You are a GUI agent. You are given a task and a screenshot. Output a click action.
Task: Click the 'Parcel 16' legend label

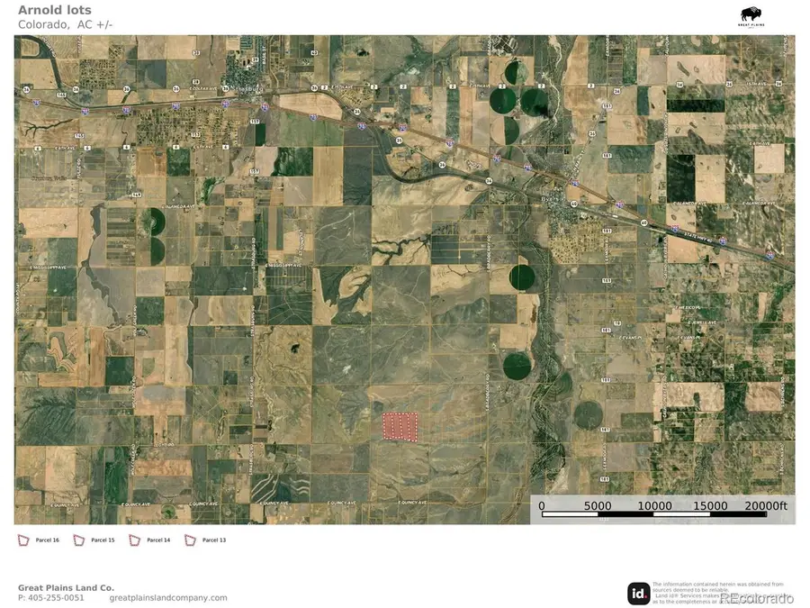pyautogui.click(x=48, y=540)
